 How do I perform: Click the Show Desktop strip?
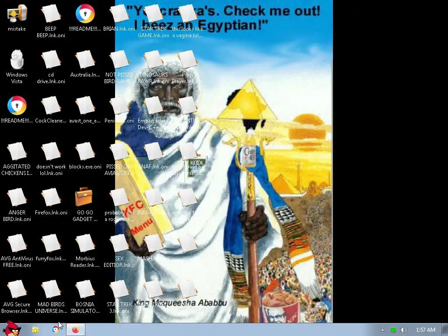445,330
